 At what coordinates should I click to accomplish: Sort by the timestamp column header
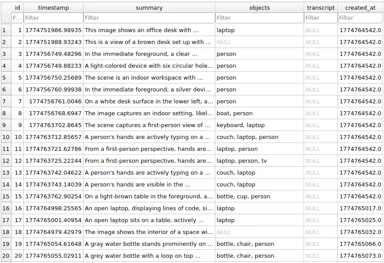point(54,7)
